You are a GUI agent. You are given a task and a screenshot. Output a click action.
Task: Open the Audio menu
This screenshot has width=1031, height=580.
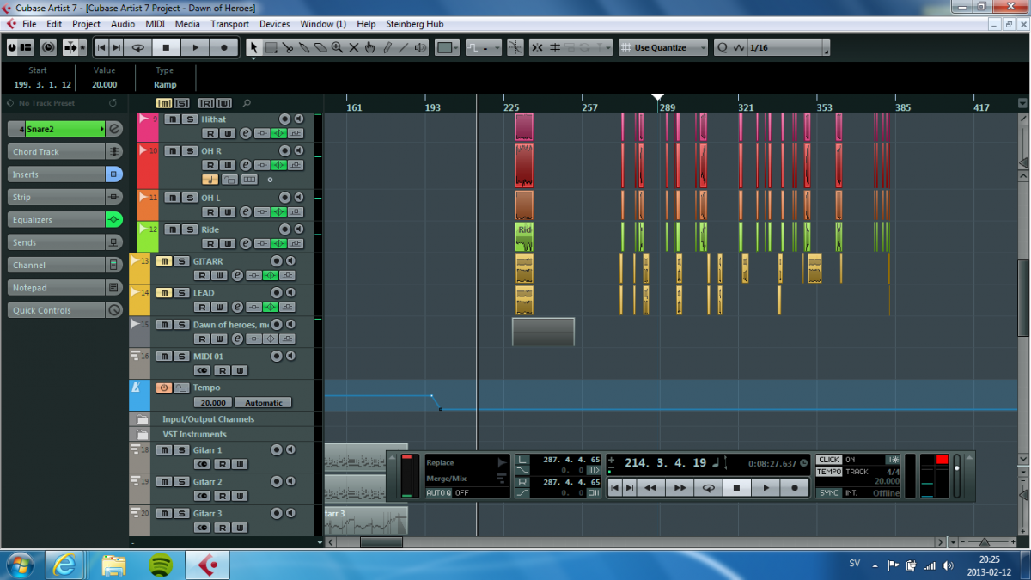123,24
